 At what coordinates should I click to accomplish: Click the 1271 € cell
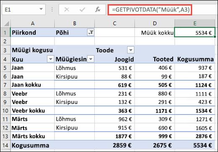click(x=195, y=119)
